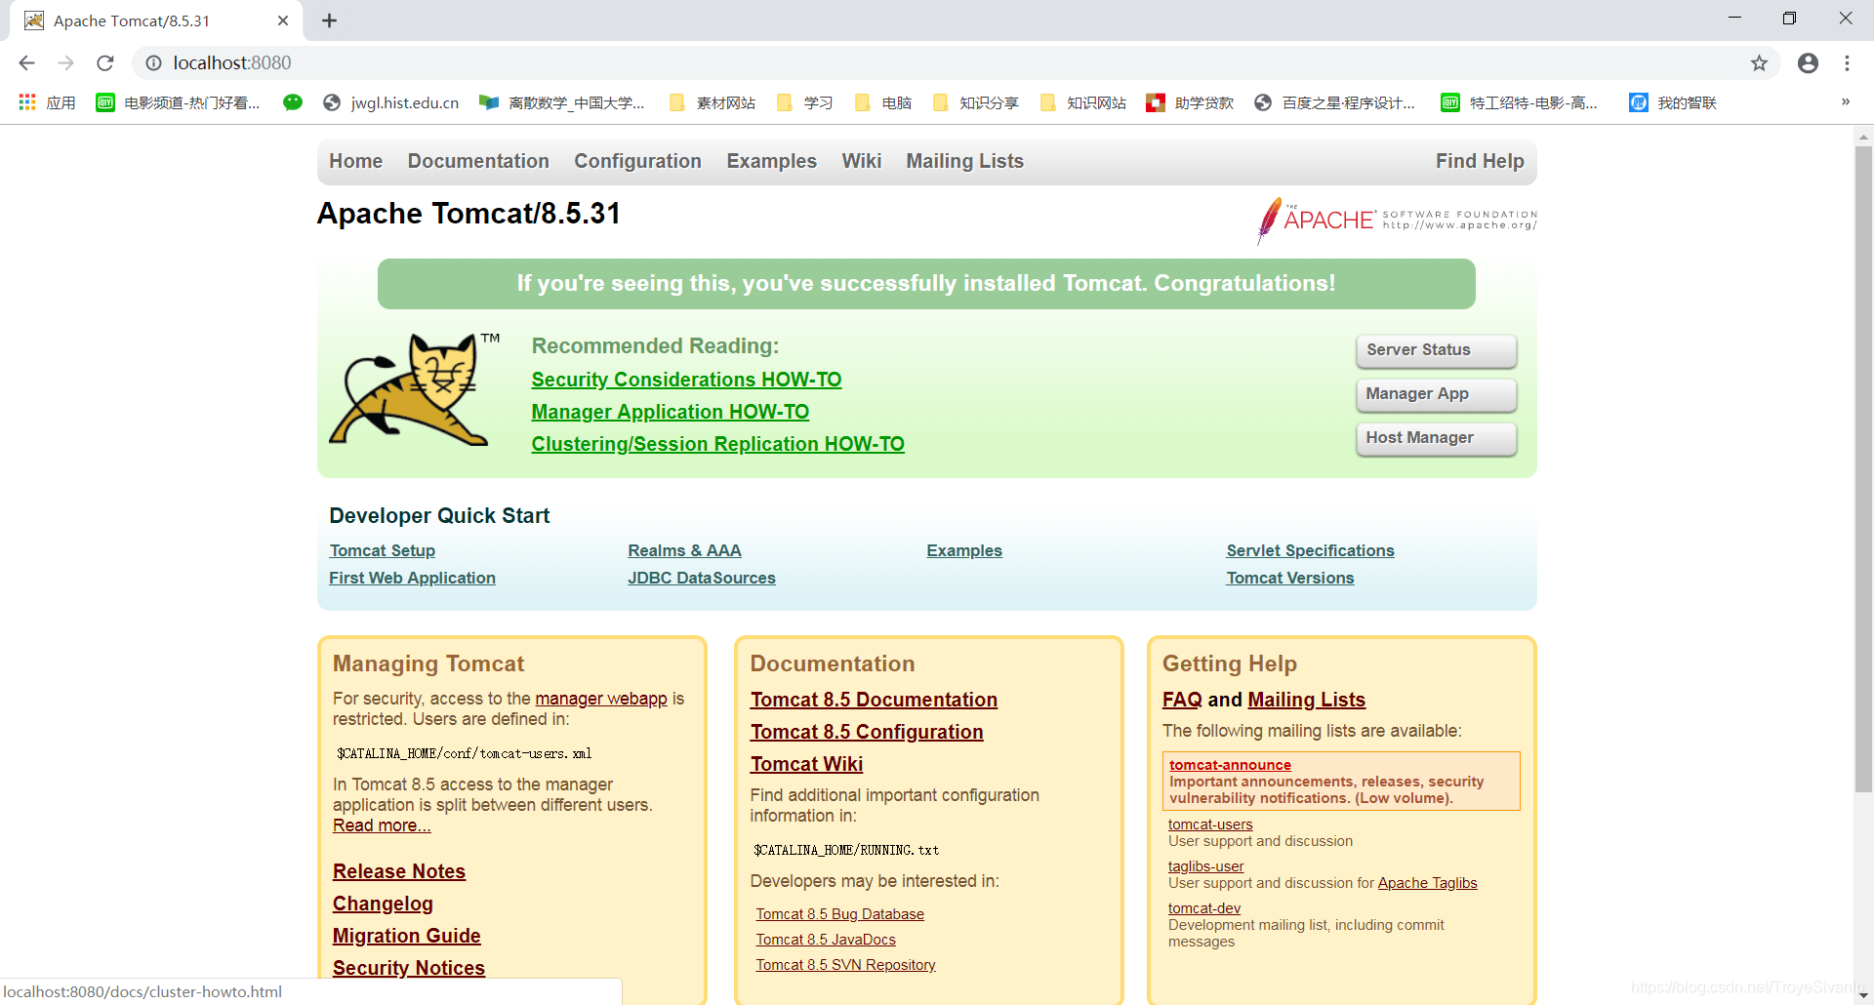The image size is (1874, 1005).
Task: Open the tomcat-announce mailing list link
Action: tap(1230, 765)
